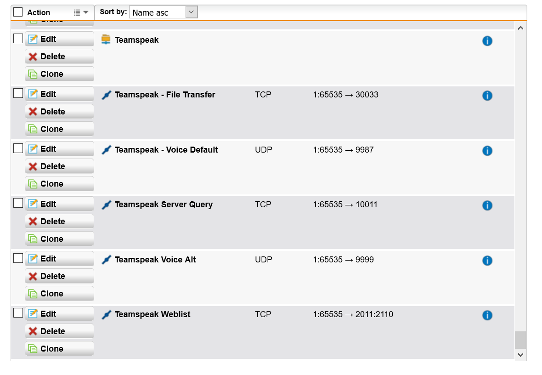Viewport: 542px width, 375px height.
Task: Click the scroll up arrow of the list
Action: (520, 28)
